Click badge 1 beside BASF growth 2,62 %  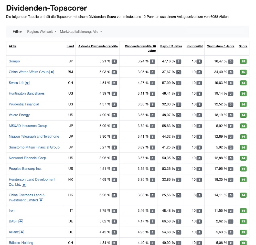231,221
